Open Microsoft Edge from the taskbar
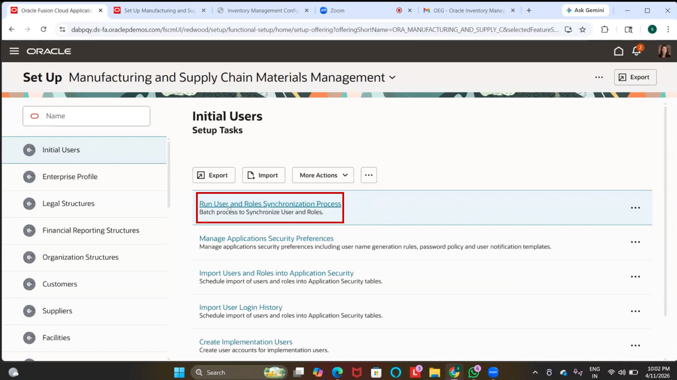Screen dimensions: 677x380 [x=337, y=372]
